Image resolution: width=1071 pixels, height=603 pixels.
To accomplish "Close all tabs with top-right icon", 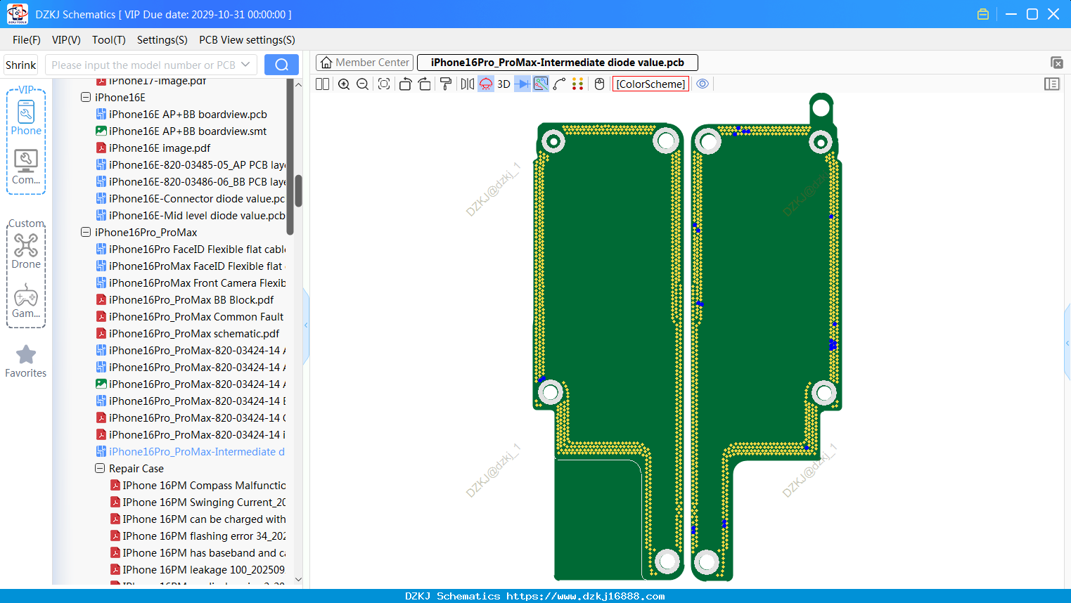I will [x=1057, y=63].
